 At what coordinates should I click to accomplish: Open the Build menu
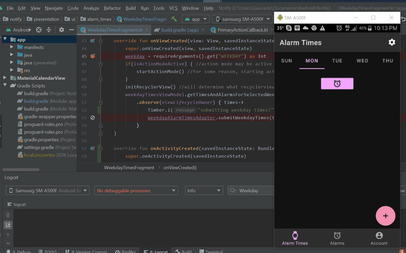pyautogui.click(x=131, y=8)
